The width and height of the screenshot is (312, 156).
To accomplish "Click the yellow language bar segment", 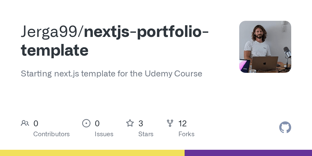I will coord(92,153).
